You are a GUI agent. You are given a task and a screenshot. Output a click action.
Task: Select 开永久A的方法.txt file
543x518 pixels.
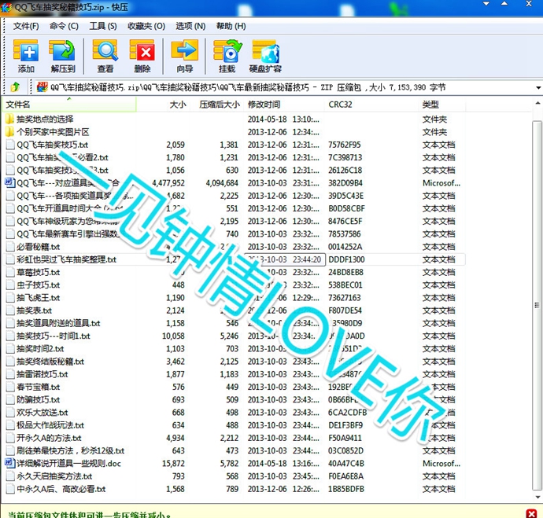(x=49, y=438)
